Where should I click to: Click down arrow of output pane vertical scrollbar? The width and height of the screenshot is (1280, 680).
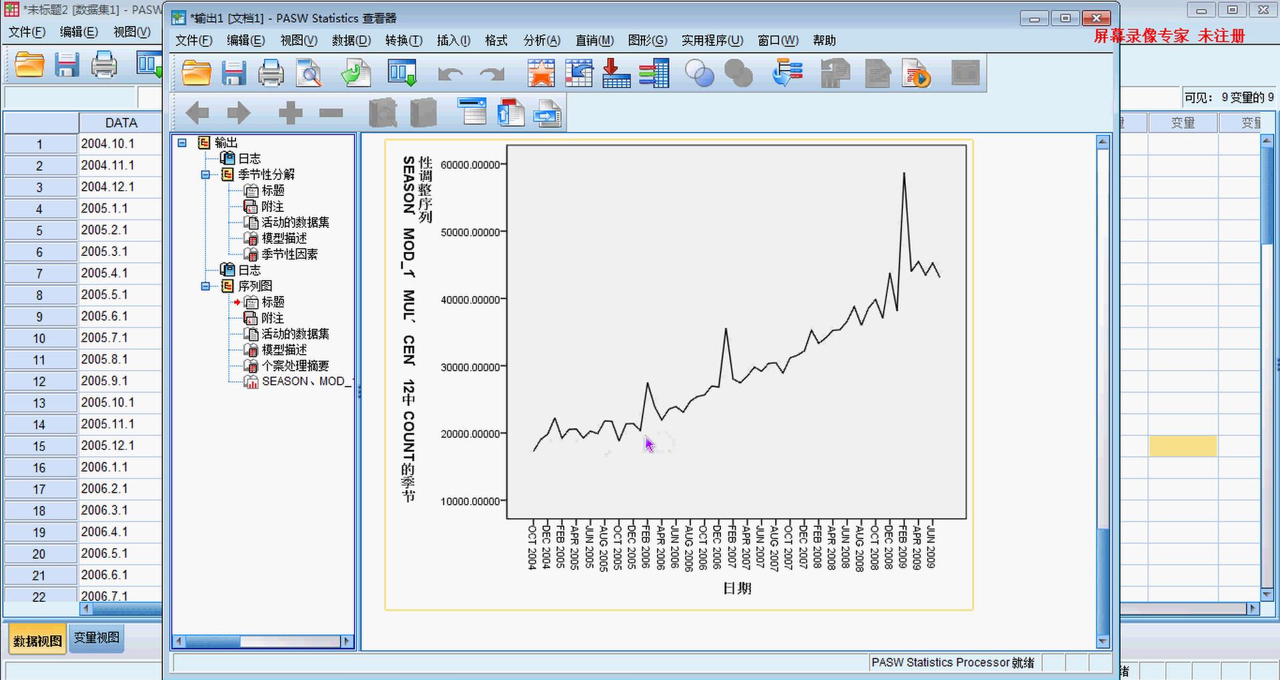(1103, 641)
